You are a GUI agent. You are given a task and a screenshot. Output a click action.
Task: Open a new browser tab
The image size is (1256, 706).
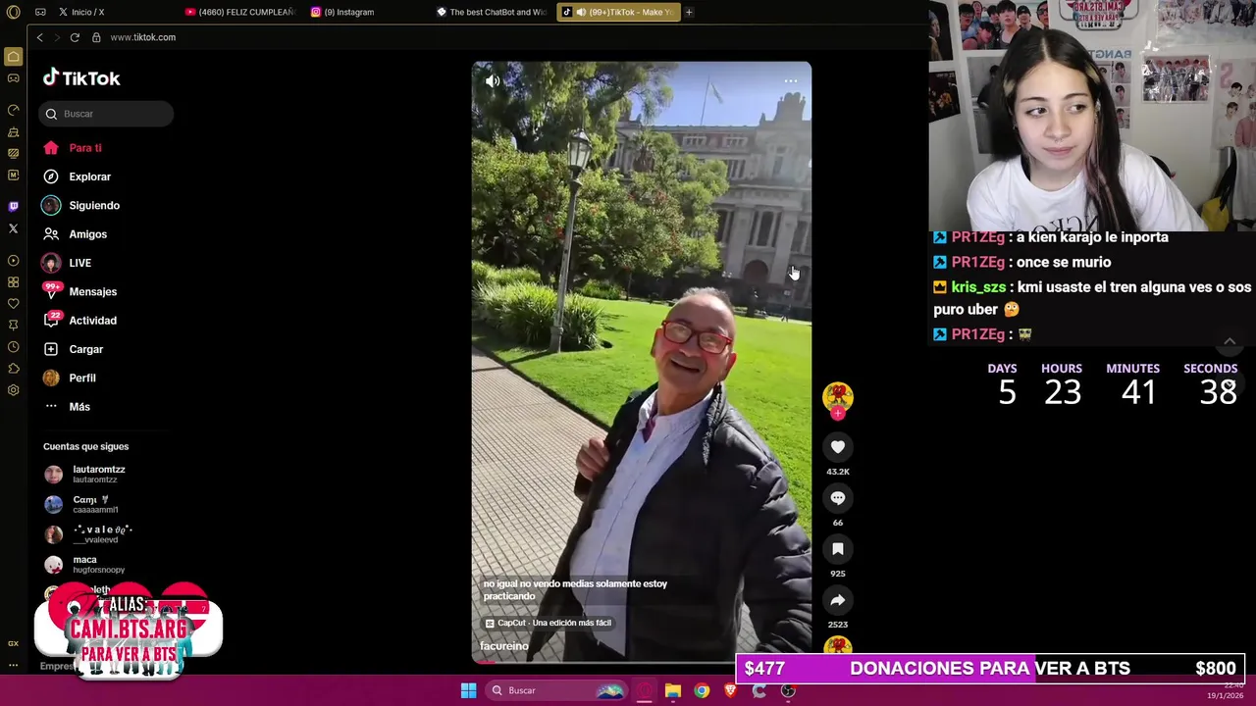[689, 12]
